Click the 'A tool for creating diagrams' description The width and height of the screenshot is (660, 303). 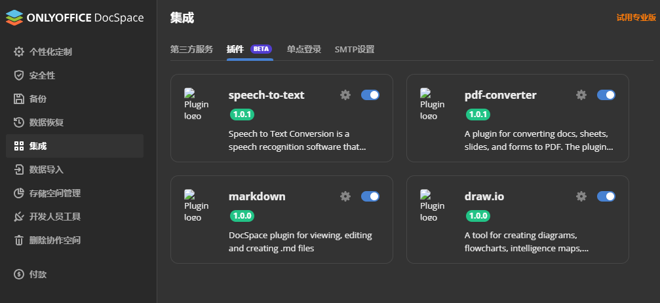pos(526,241)
